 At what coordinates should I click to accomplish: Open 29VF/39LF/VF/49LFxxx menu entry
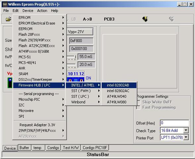tap(40, 131)
